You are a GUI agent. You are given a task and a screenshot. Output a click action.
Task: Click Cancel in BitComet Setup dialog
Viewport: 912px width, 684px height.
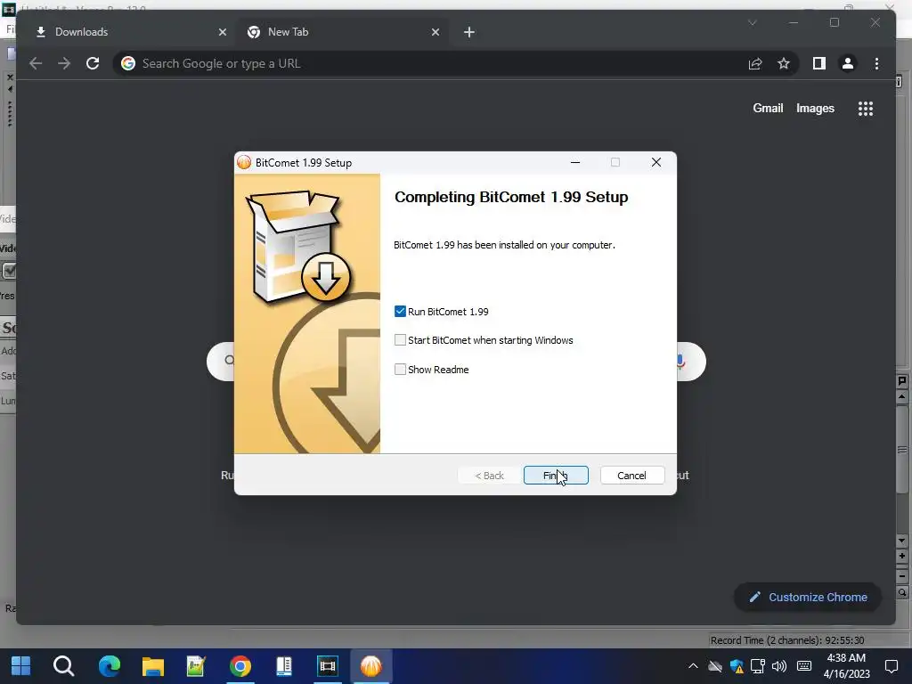point(631,476)
